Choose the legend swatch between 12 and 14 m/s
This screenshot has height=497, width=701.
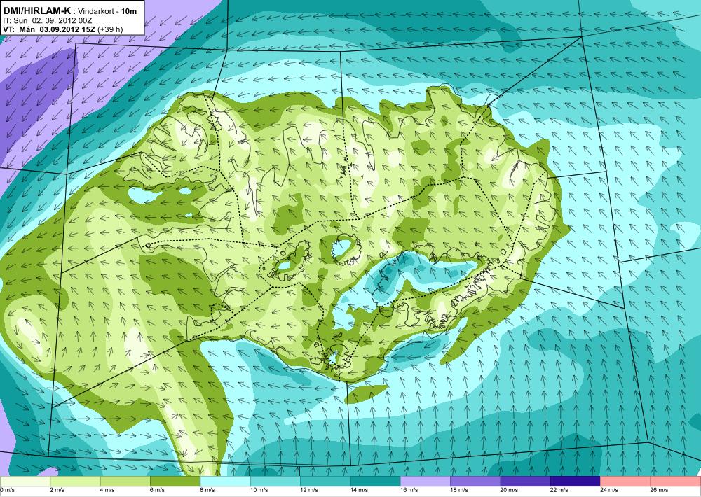point(325,482)
